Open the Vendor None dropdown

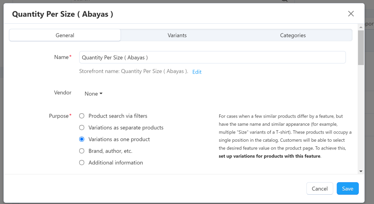pos(94,94)
